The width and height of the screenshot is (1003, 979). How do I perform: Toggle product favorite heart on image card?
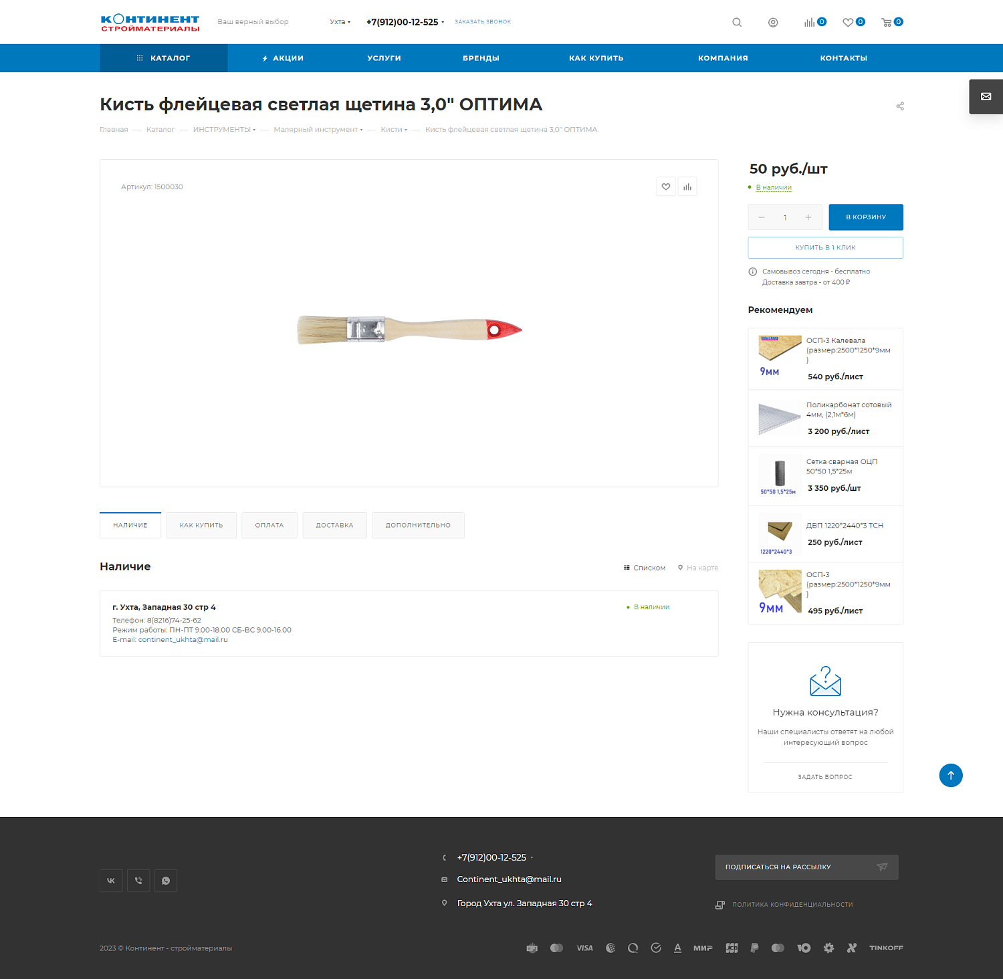click(666, 187)
